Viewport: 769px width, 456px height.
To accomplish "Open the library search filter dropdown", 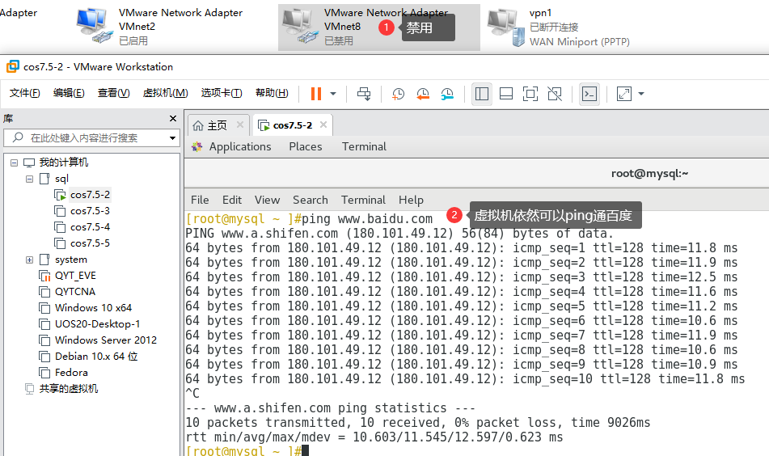I will click(x=172, y=138).
